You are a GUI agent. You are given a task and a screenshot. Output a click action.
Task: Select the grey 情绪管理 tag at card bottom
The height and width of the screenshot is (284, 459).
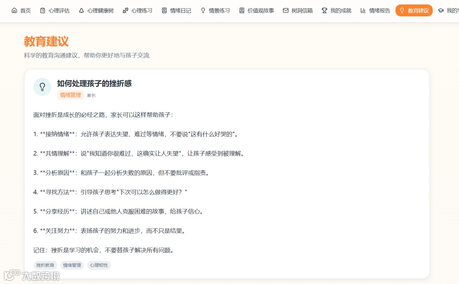tap(72, 265)
